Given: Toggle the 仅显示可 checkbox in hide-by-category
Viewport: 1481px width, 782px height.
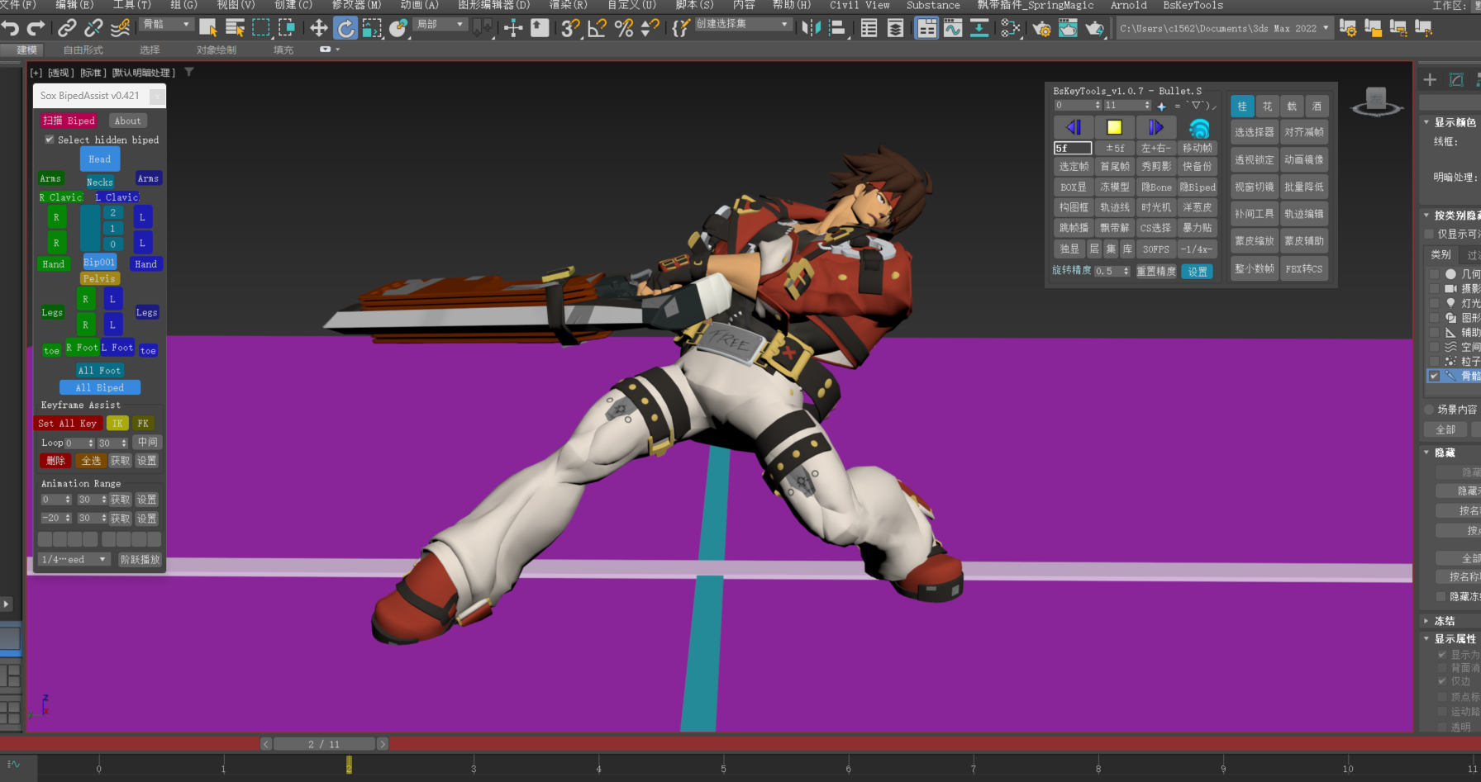Looking at the screenshot, I should tap(1430, 234).
